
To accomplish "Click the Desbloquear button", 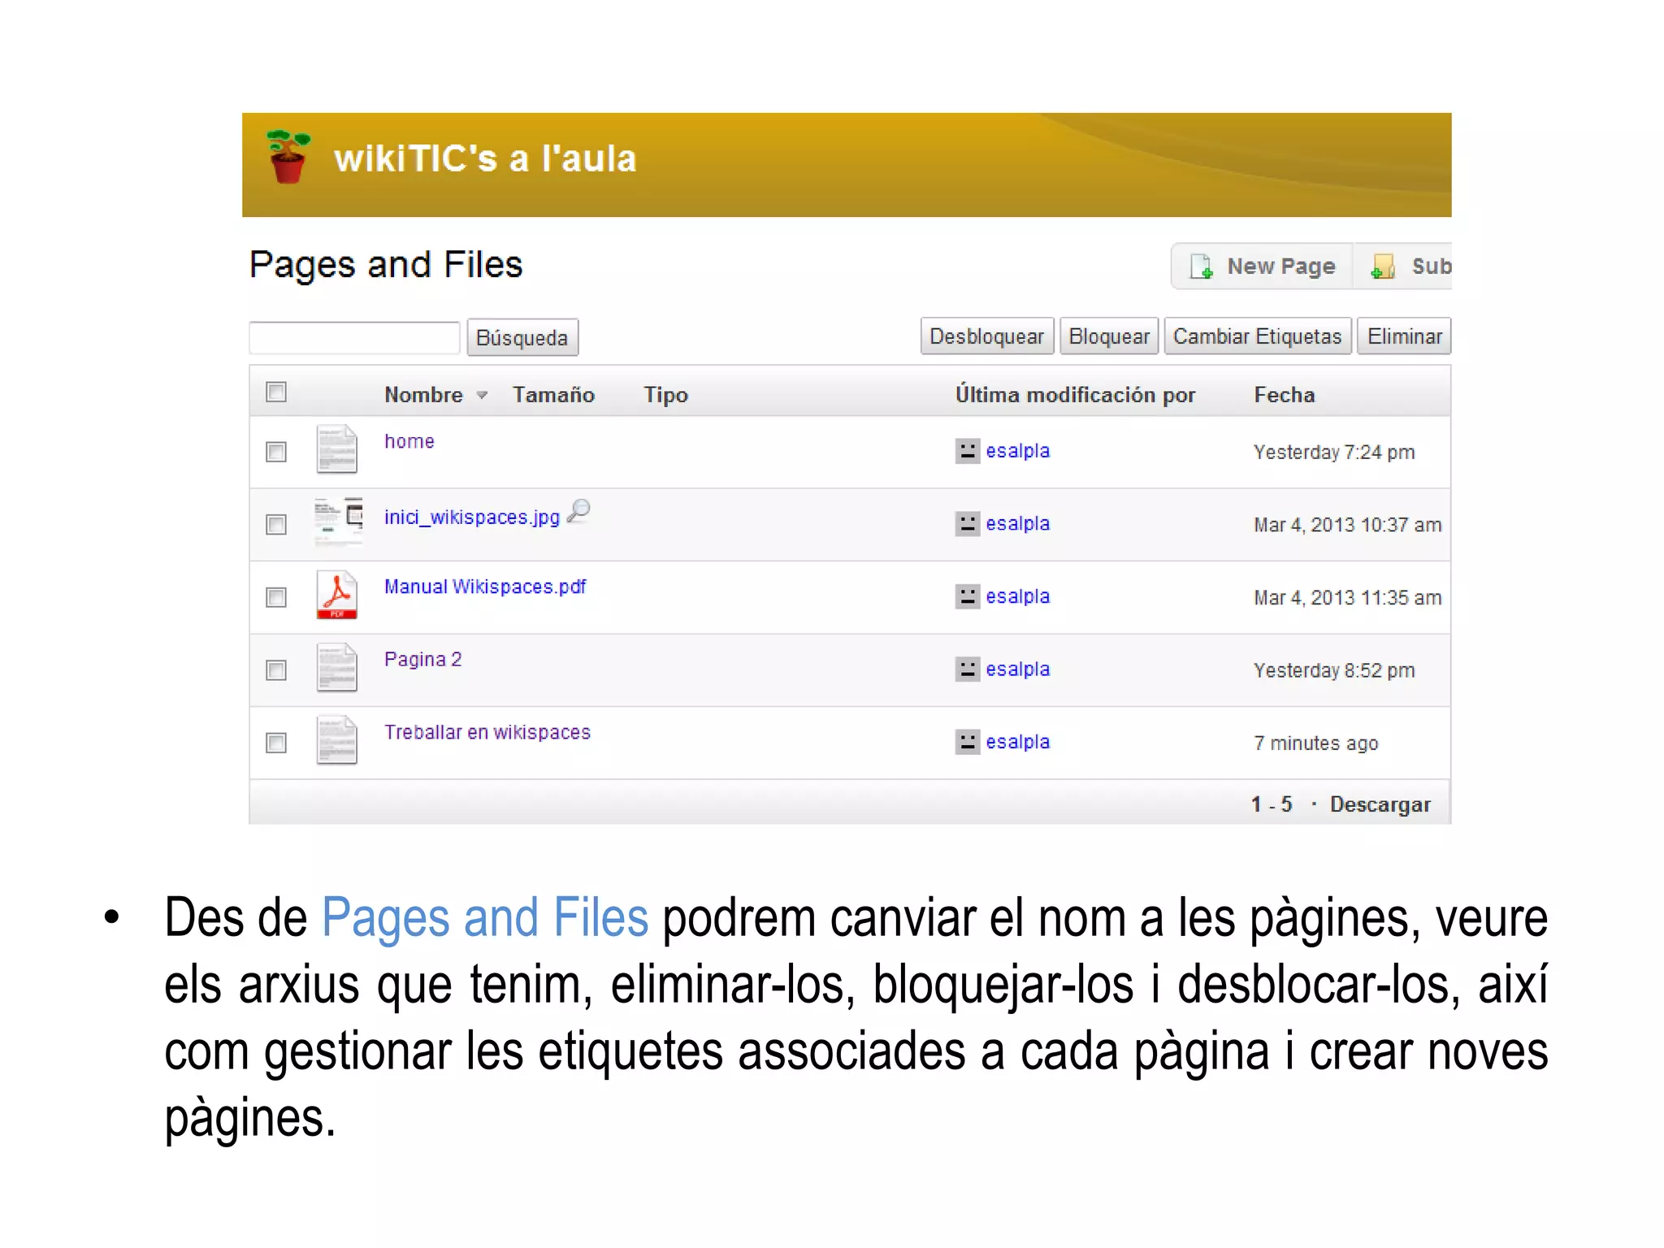I will (986, 336).
